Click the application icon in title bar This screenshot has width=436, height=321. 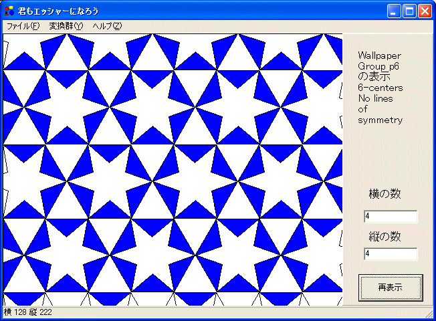click(x=9, y=11)
